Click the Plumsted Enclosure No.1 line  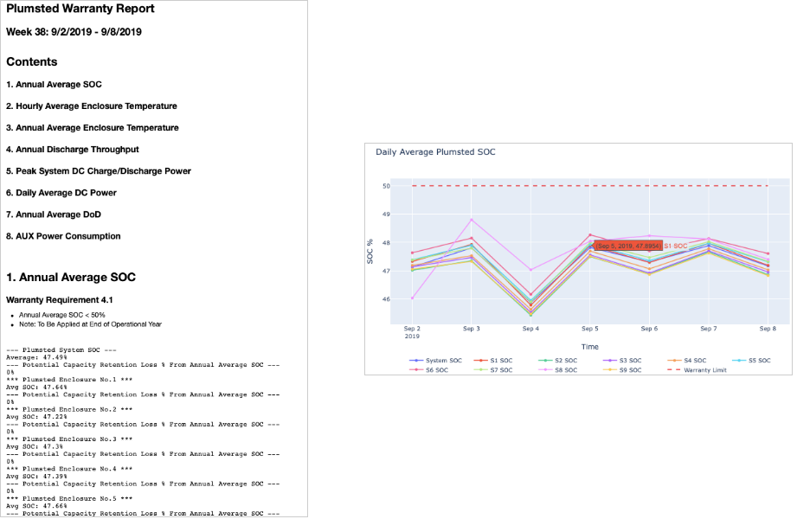pos(69,380)
